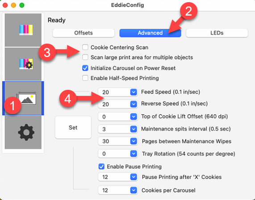Enable Half-Speed Printing checkbox
The image size is (255, 200).
coord(85,78)
